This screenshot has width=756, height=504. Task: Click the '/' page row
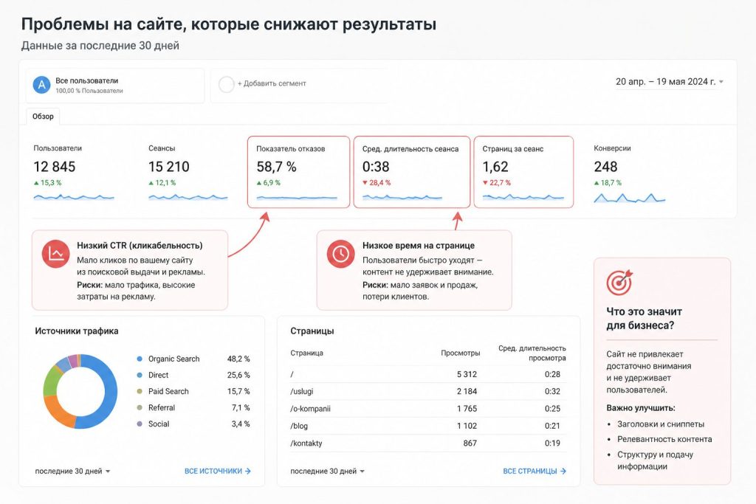pyautogui.click(x=428, y=374)
